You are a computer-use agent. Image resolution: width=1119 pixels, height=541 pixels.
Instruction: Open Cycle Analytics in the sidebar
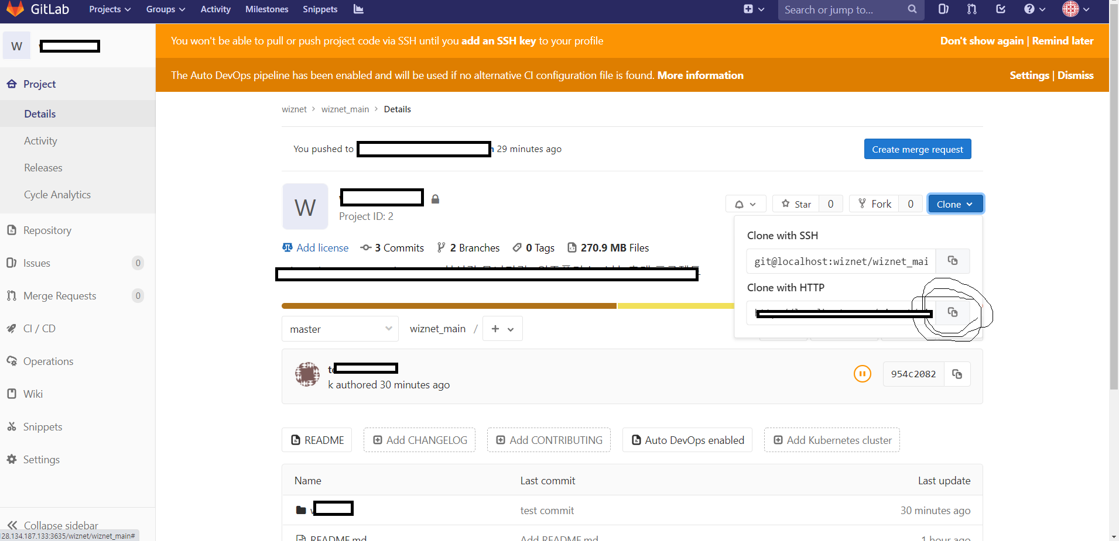[77, 195]
